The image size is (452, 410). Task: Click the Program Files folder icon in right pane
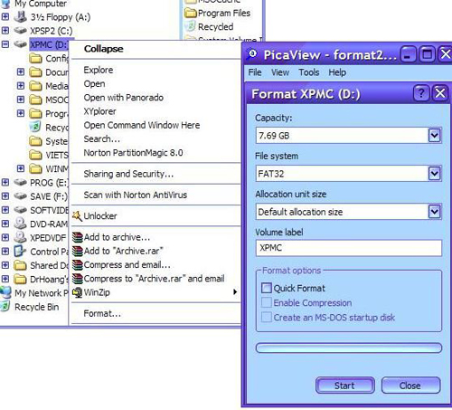coord(191,14)
